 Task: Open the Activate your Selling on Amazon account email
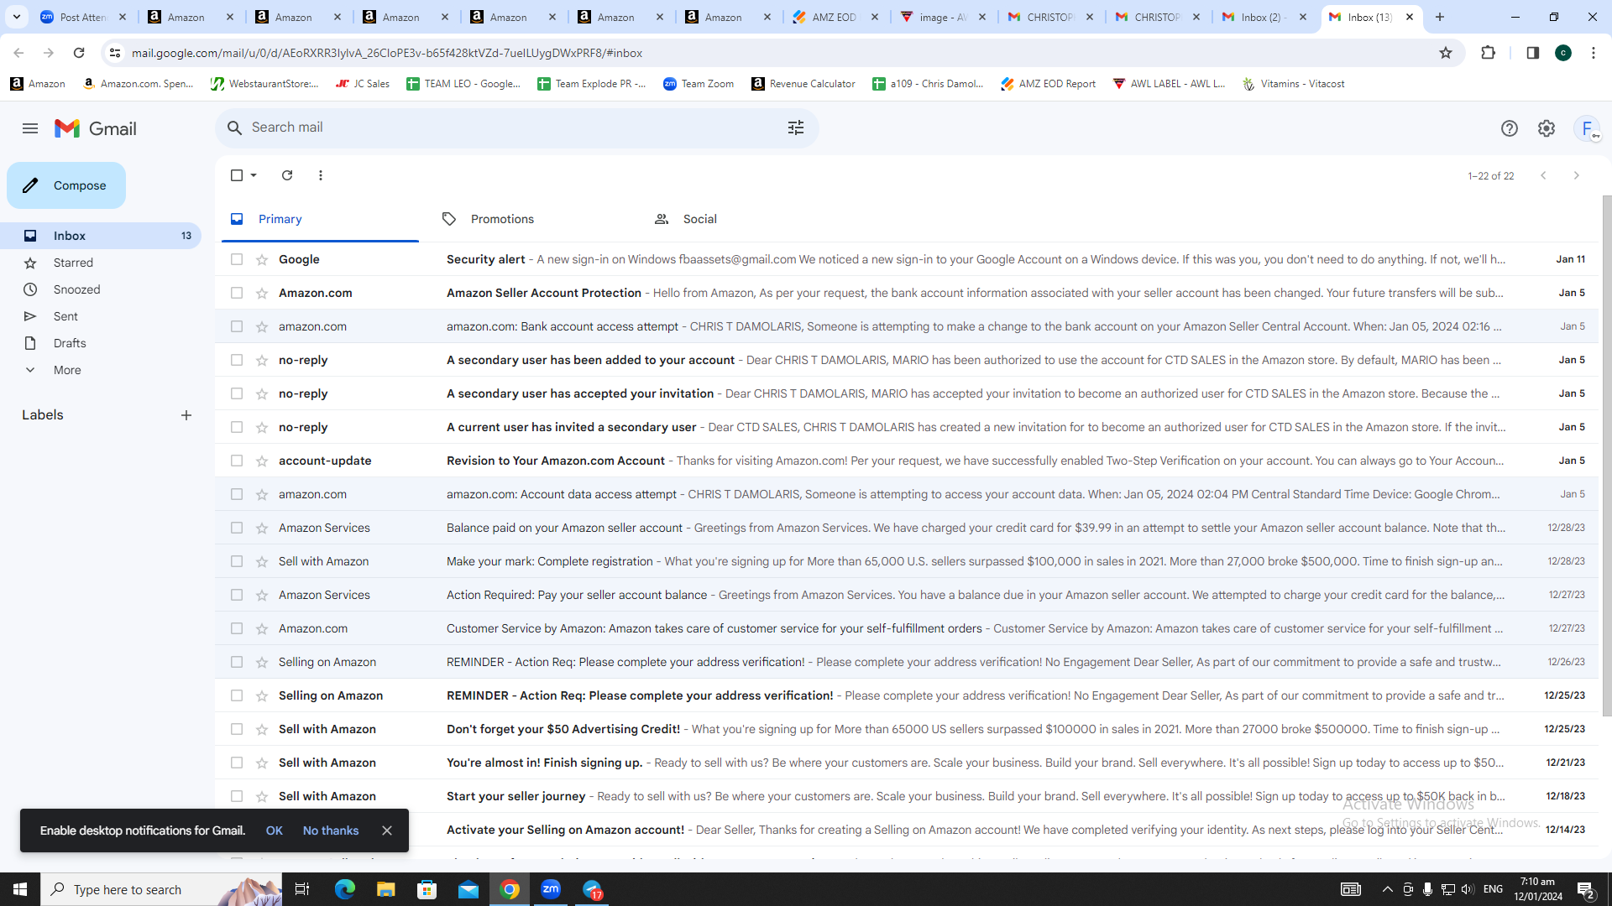coord(907,830)
